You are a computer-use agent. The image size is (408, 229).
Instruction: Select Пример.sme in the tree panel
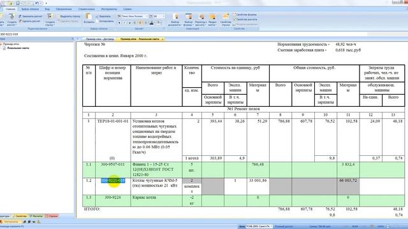point(11,44)
